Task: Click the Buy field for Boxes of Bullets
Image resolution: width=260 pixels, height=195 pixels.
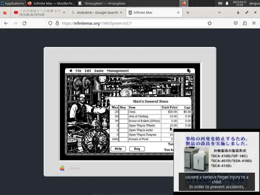Action: pyautogui.click(x=124, y=121)
